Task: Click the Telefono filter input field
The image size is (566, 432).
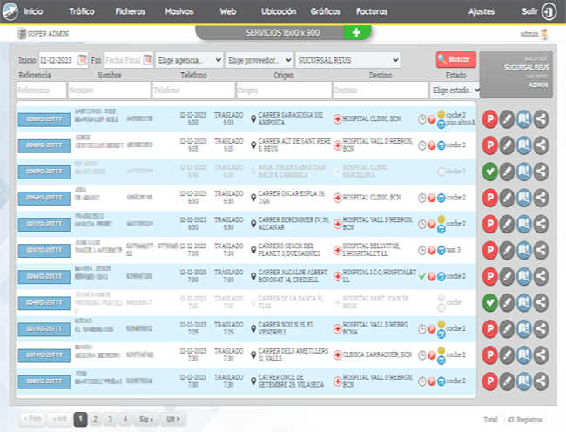Action: [193, 91]
